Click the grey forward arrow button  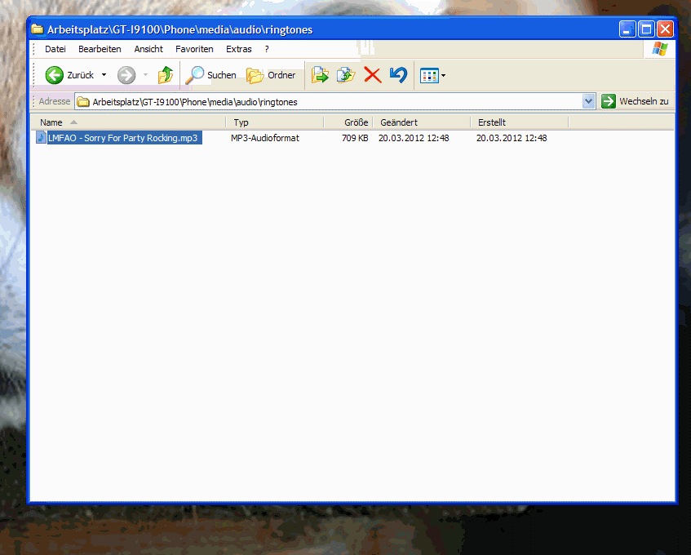coord(126,75)
